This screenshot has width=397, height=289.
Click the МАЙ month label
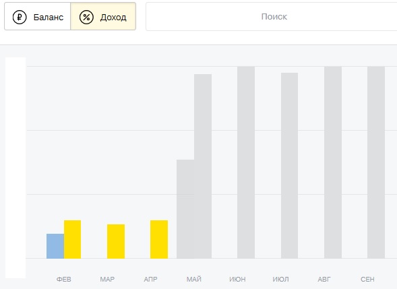coord(194,279)
